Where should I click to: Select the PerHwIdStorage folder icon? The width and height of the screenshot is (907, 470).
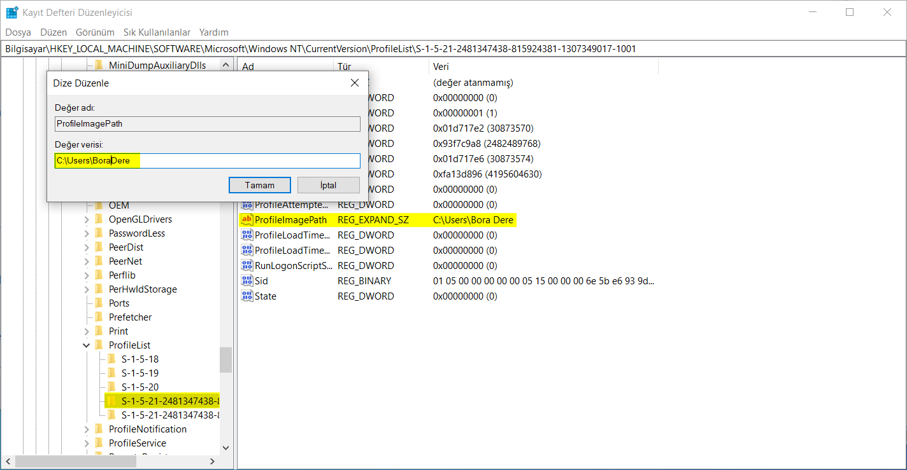[x=99, y=289]
